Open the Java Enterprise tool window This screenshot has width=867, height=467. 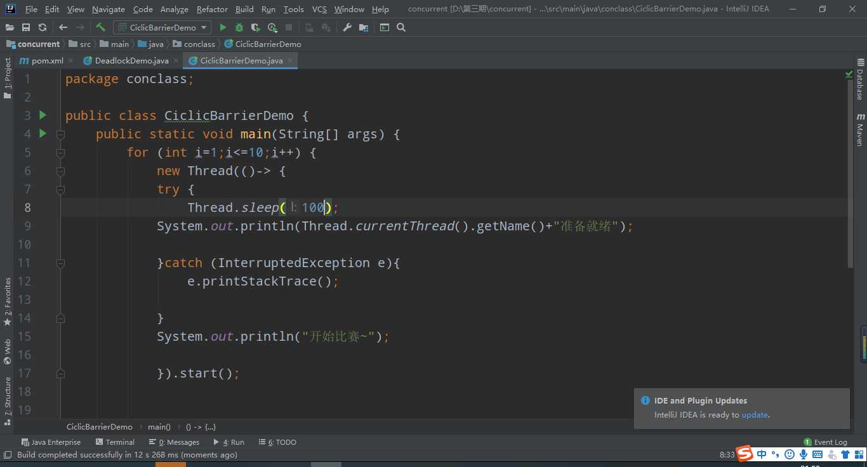click(x=51, y=442)
